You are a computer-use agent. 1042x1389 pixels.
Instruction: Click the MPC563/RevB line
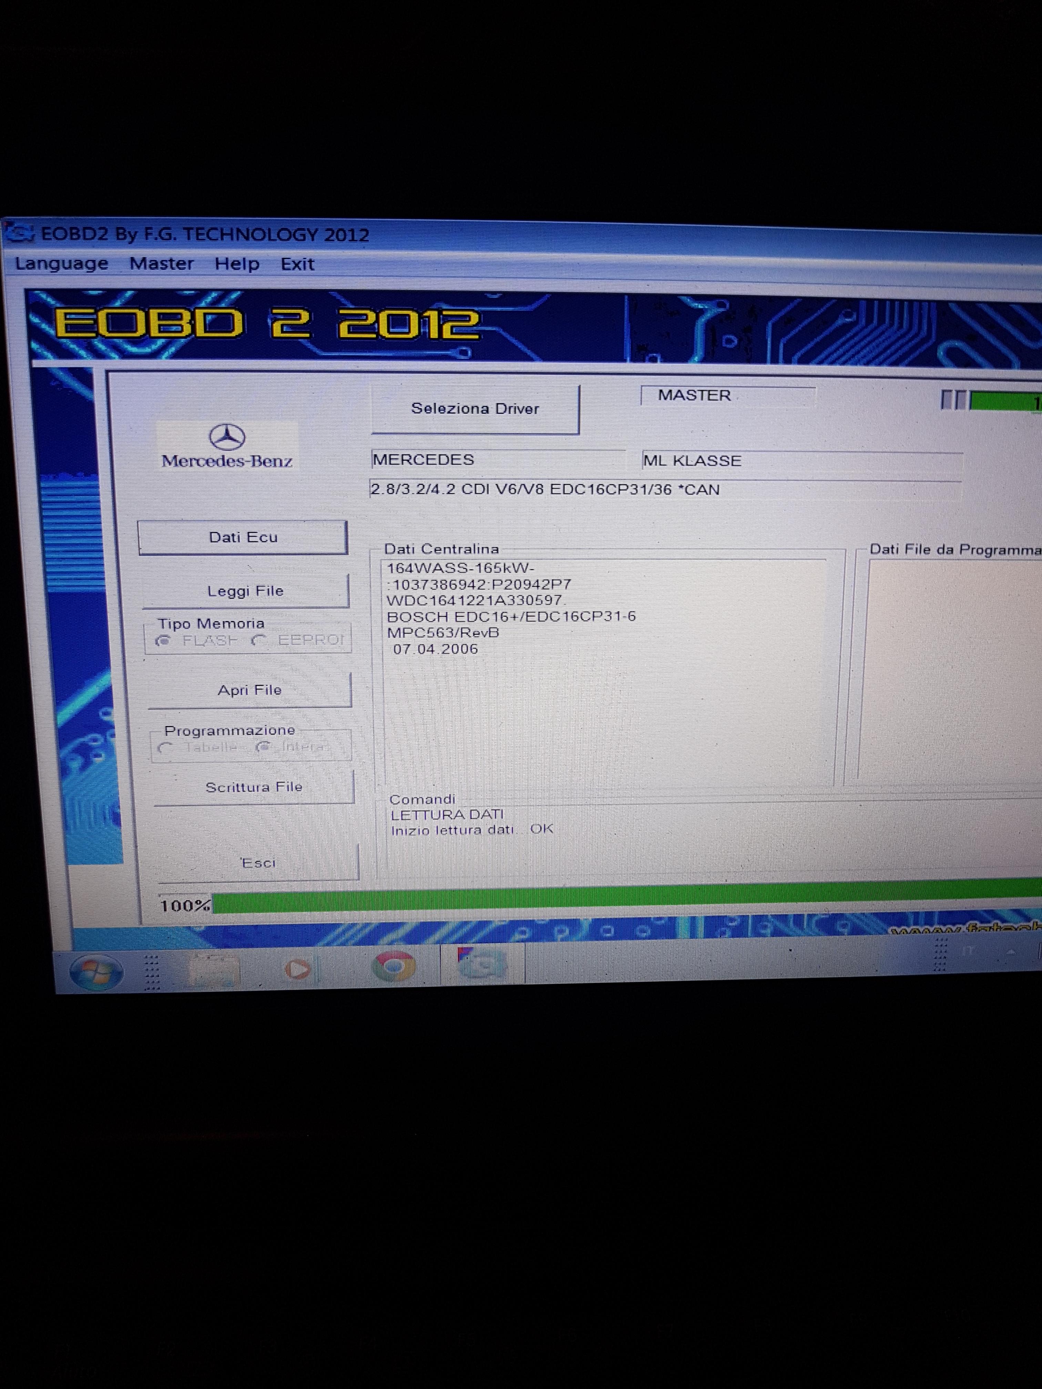(443, 633)
